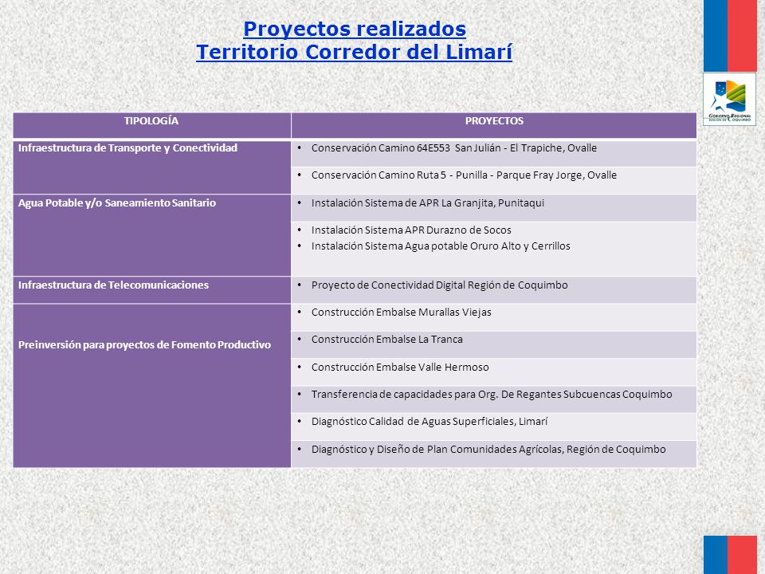Viewport: 765px width, 574px height.
Task: Select the PROYECTOS column header
Action: (494, 125)
